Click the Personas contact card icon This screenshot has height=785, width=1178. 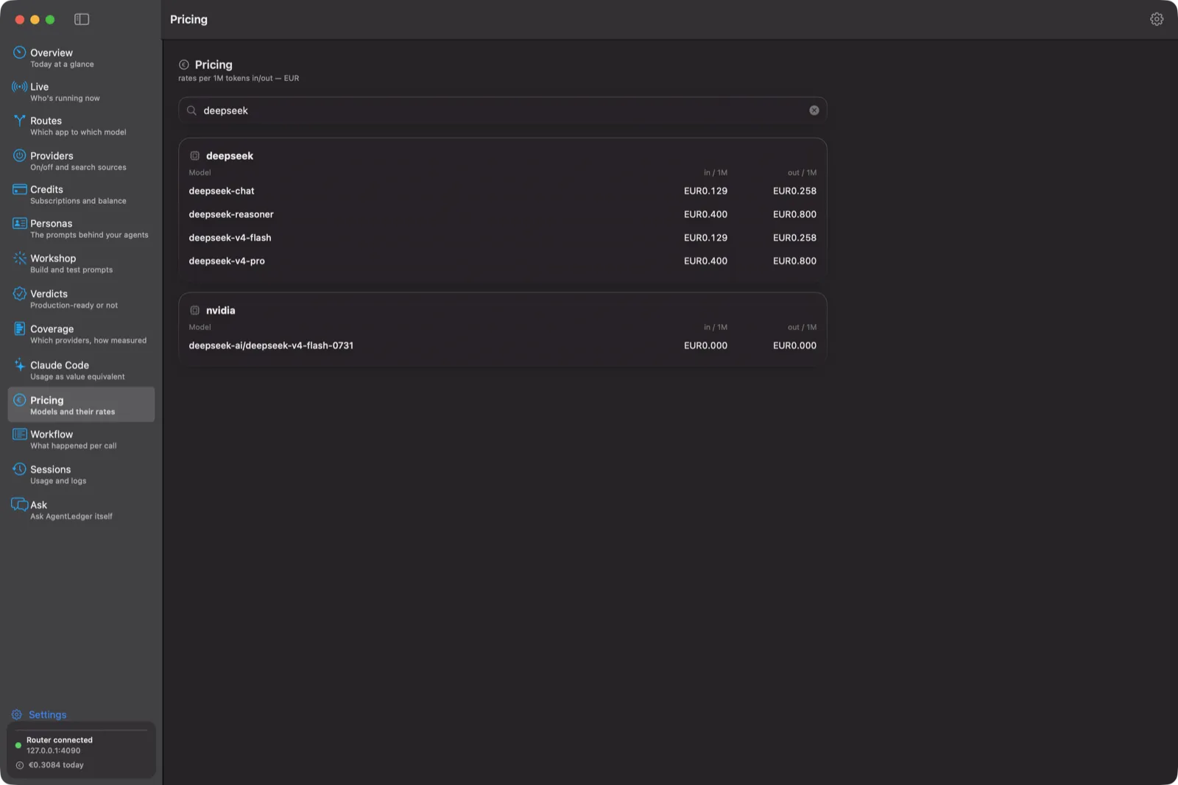19,223
